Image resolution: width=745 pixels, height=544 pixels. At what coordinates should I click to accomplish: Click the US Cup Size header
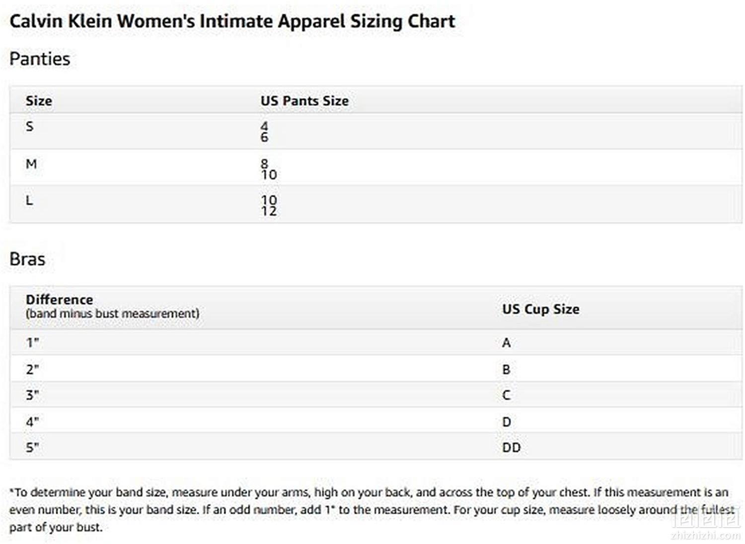(x=540, y=309)
